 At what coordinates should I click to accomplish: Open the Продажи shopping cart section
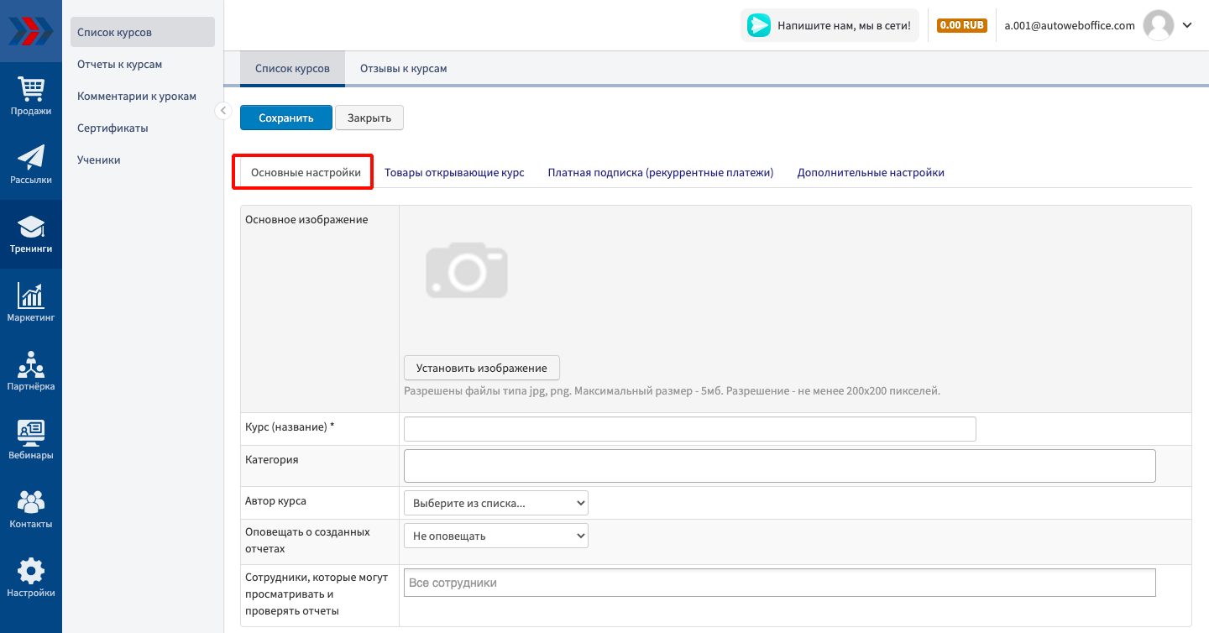(31, 97)
